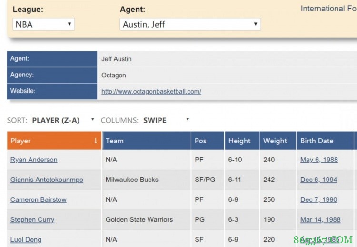The width and height of the screenshot is (357, 247).
Task: Click birth date Dec 6, 1994 link
Action: point(318,180)
